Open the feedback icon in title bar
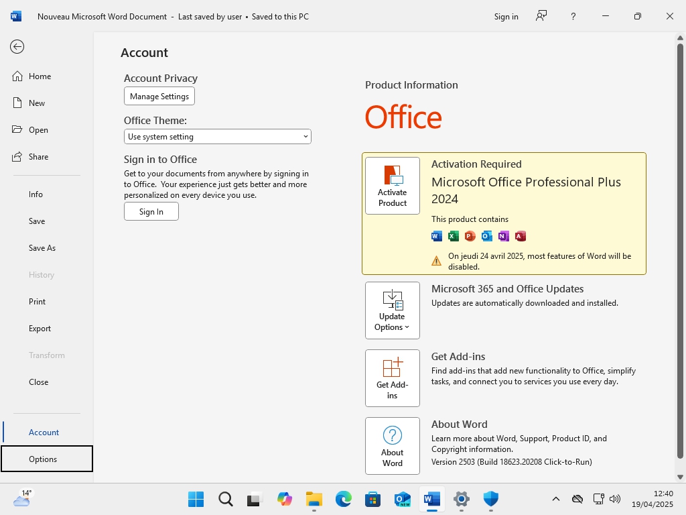This screenshot has height=515, width=686. coord(541,16)
